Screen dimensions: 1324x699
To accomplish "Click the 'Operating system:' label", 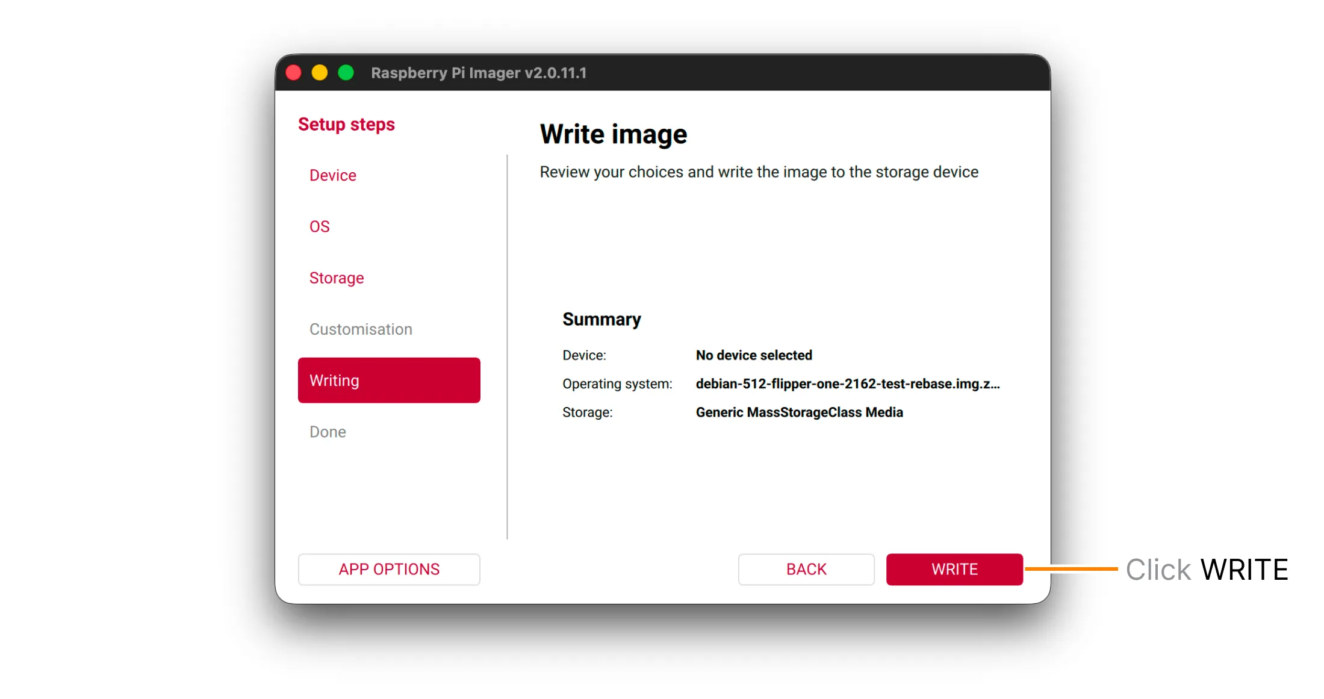I will pos(617,384).
